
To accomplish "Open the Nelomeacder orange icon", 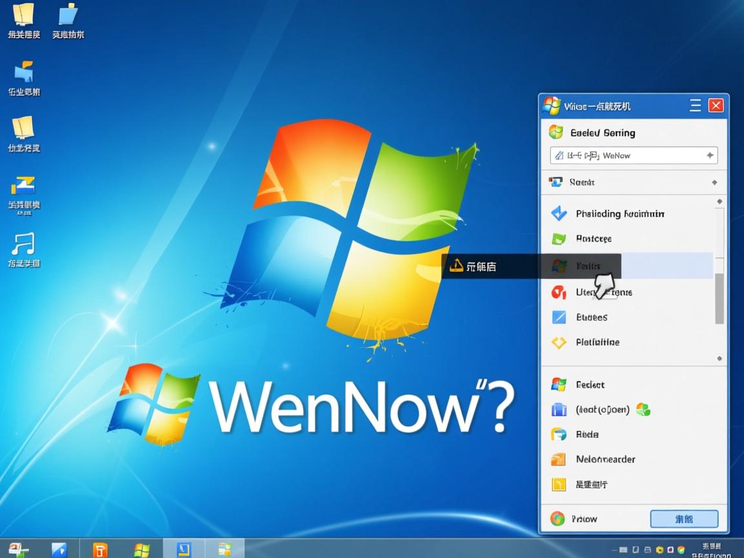I will click(561, 459).
